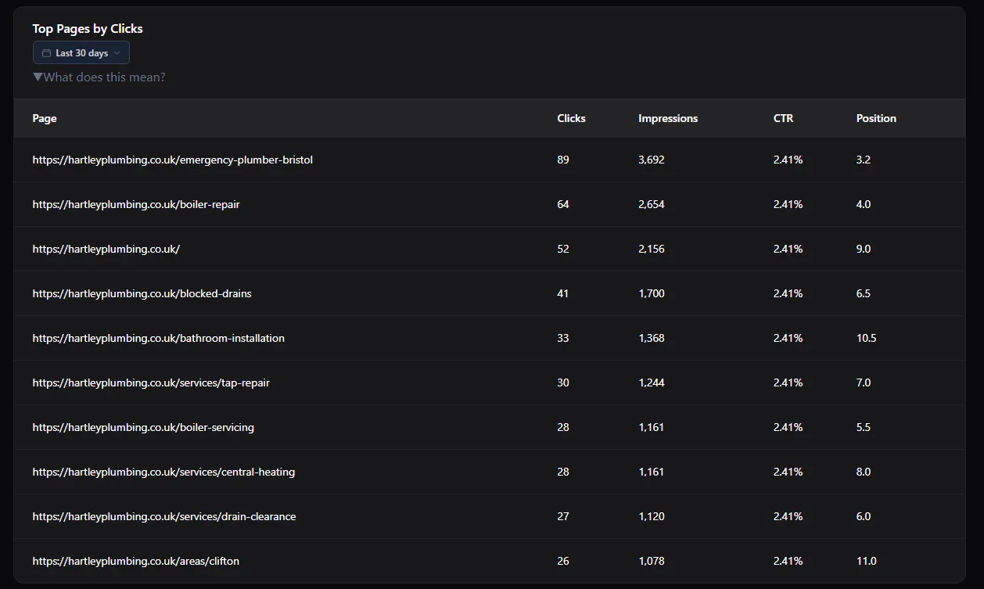
Task: Select the impressions value 1,244
Action: click(652, 382)
